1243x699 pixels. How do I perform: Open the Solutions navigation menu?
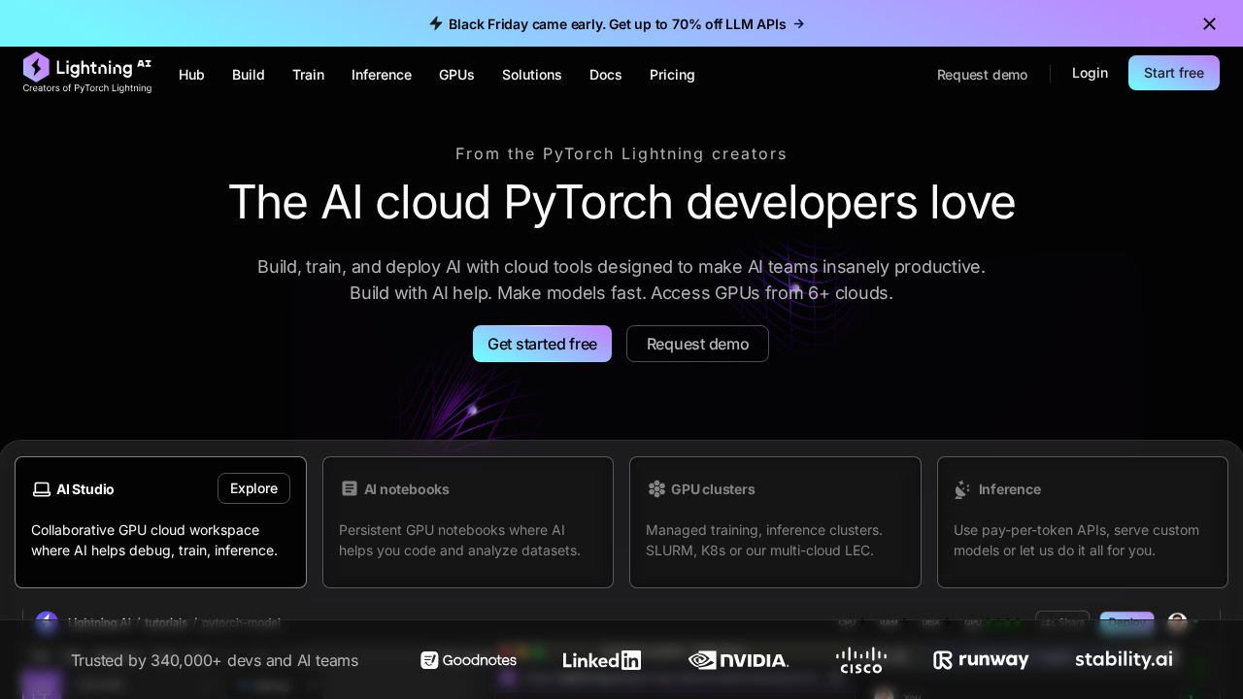(531, 75)
